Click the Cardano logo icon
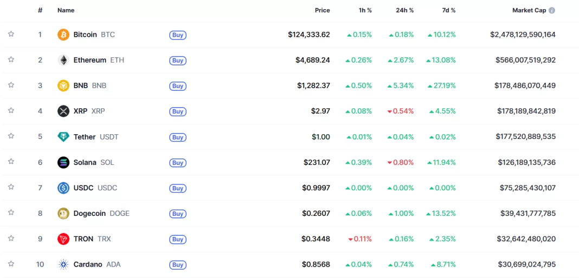Viewport: 579px width, 278px height. click(63, 264)
